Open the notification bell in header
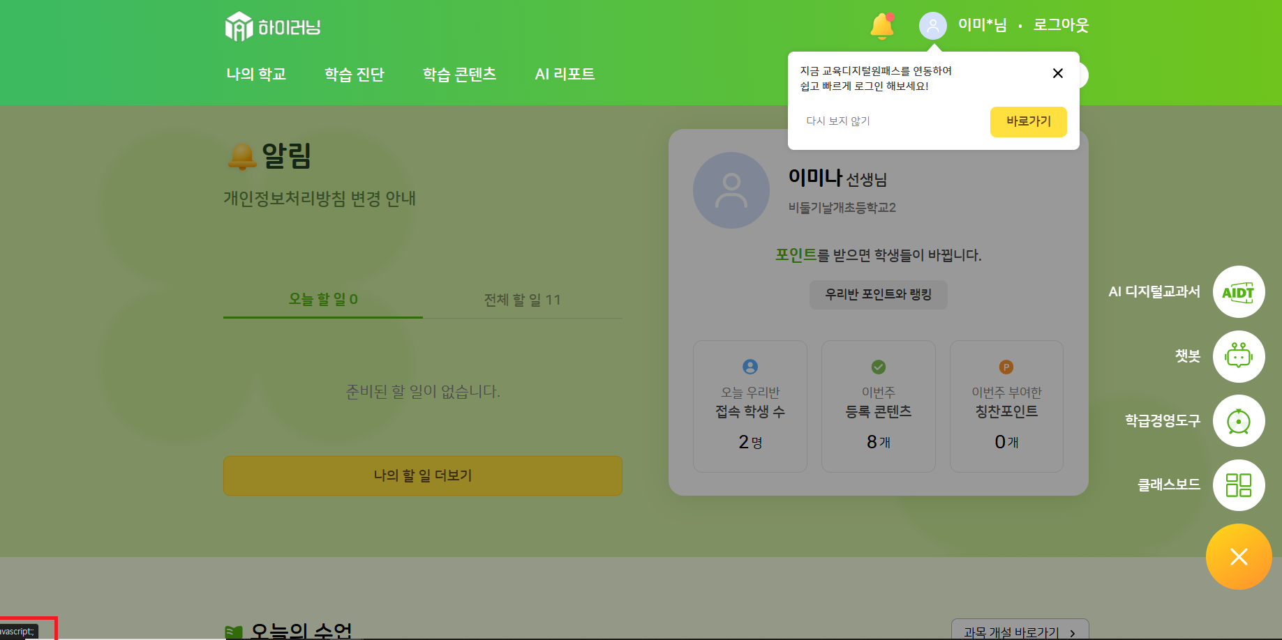 (x=881, y=26)
